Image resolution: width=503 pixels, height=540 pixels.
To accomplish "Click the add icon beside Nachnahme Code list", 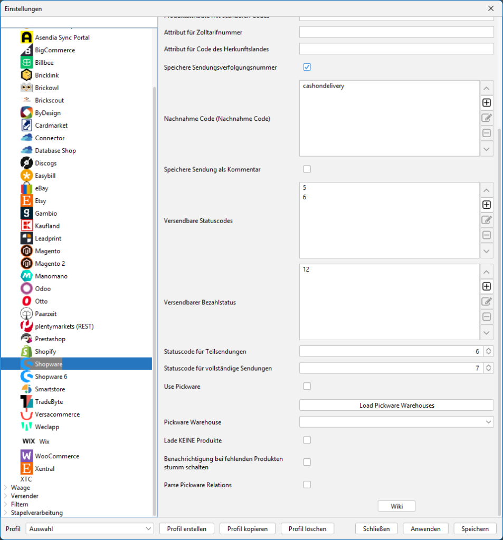I will tap(487, 103).
